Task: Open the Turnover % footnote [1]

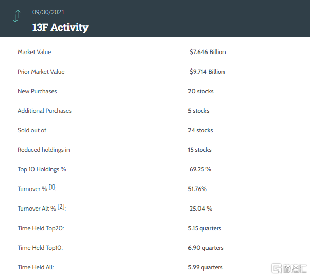Action: tap(52, 187)
